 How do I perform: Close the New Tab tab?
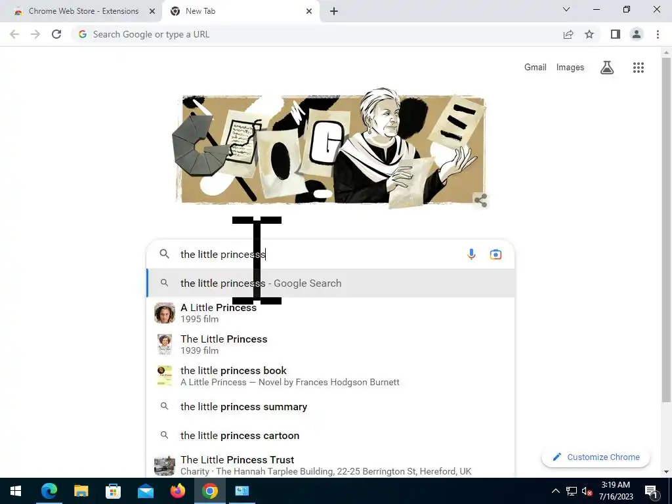point(309,11)
